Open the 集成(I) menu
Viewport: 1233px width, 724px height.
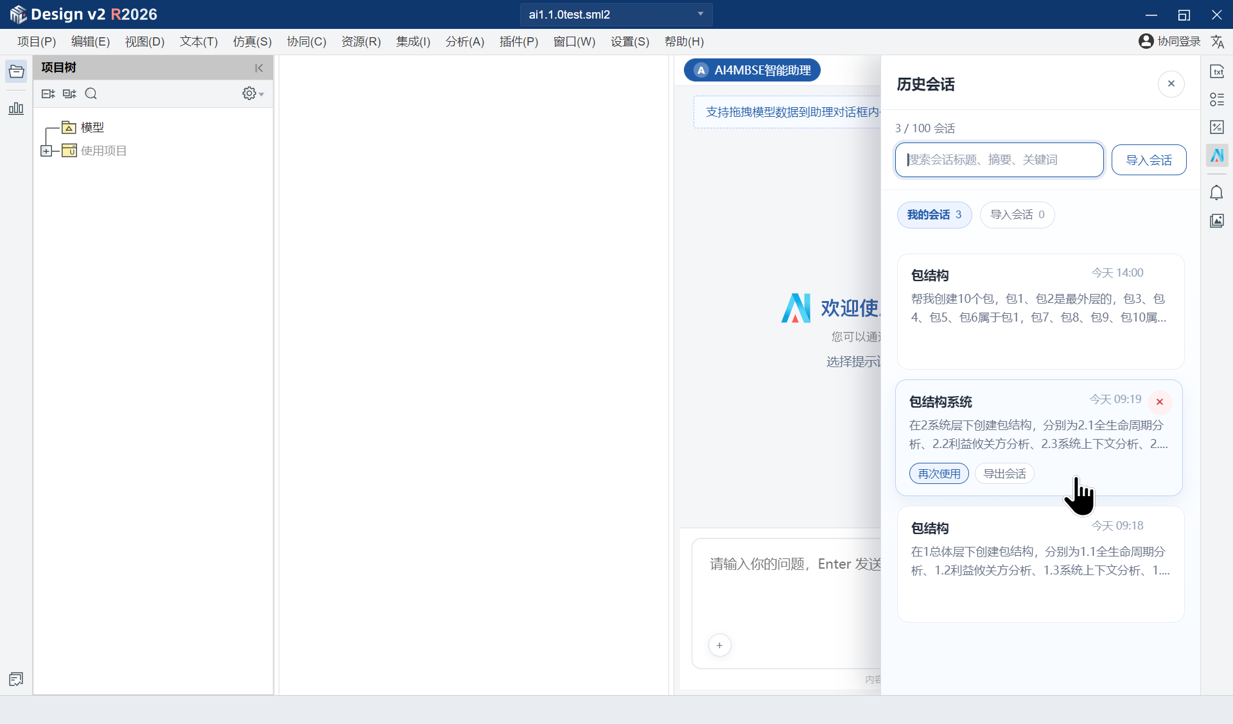click(x=413, y=42)
